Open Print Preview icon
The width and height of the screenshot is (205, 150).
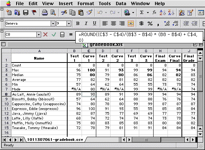[53, 12]
